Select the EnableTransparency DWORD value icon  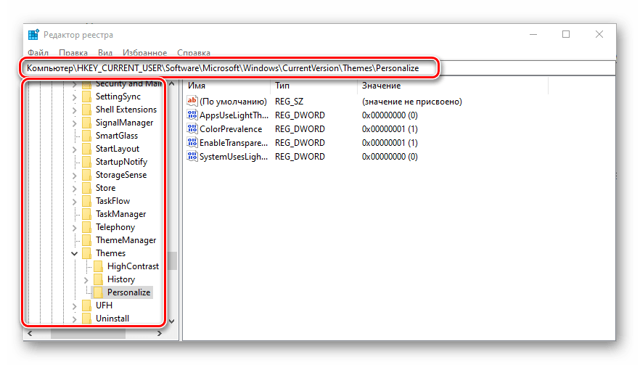coord(192,143)
